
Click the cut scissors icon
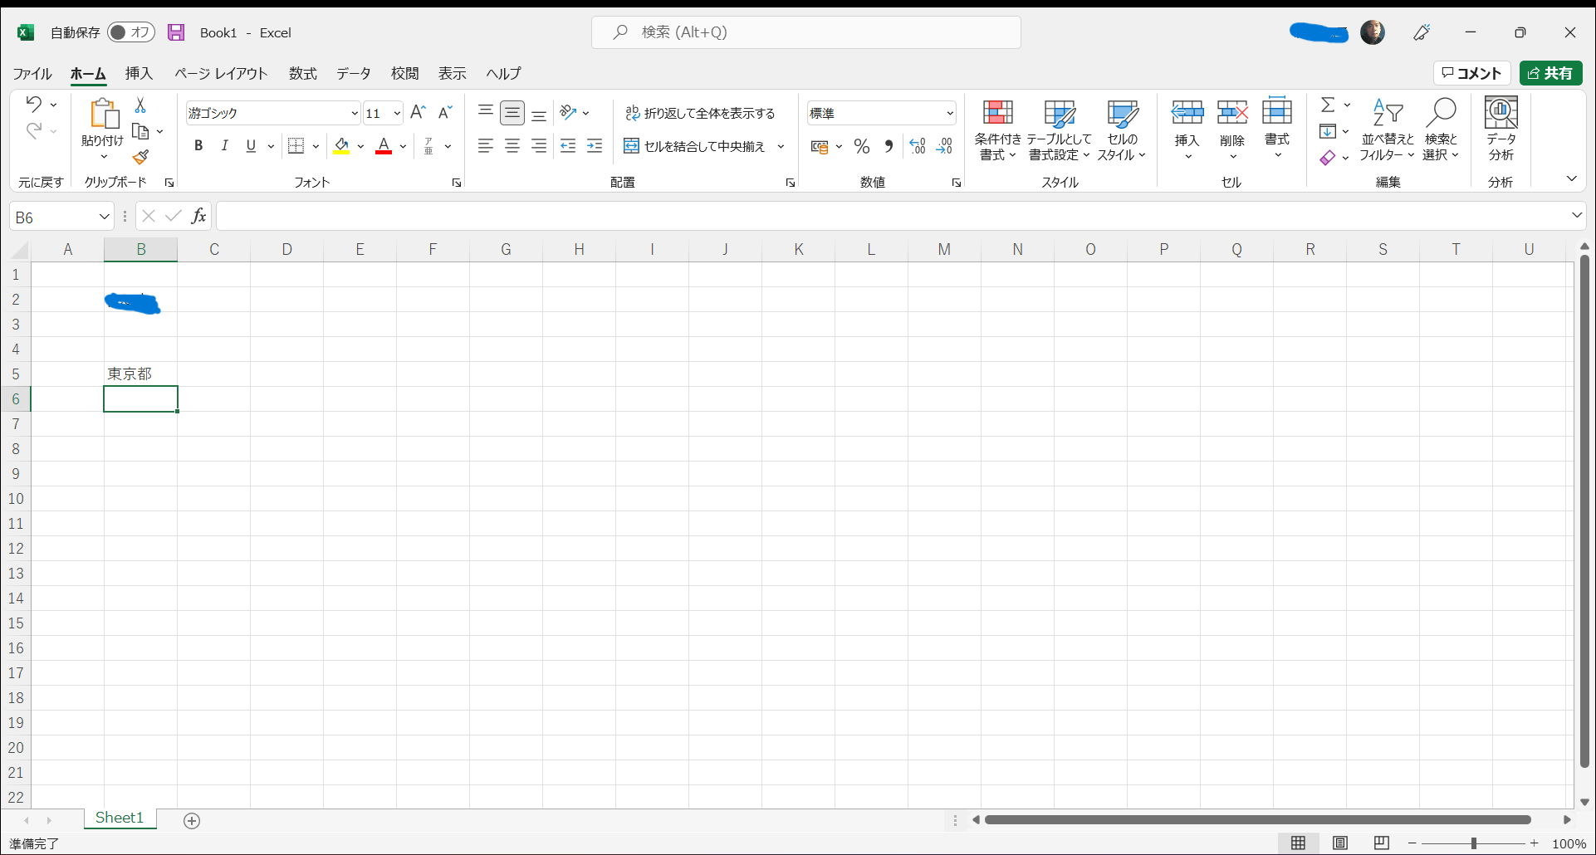(140, 105)
